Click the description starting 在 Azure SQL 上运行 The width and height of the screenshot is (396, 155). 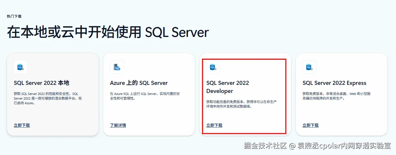pos(145,96)
